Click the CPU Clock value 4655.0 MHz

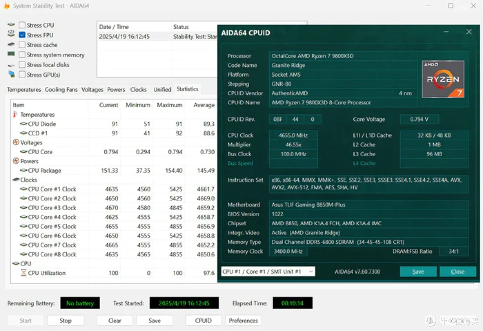pos(293,135)
